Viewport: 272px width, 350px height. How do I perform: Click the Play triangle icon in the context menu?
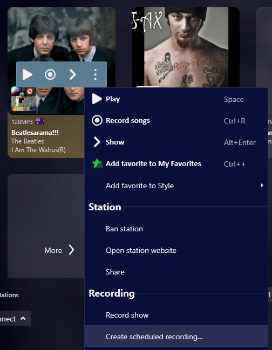[97, 99]
